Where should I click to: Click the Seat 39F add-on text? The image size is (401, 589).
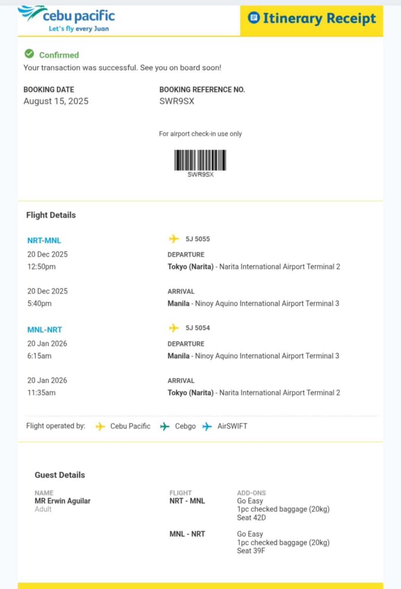(251, 551)
